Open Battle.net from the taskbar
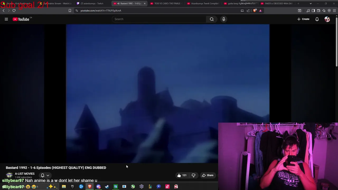This screenshot has height=190, width=338. tap(81, 187)
